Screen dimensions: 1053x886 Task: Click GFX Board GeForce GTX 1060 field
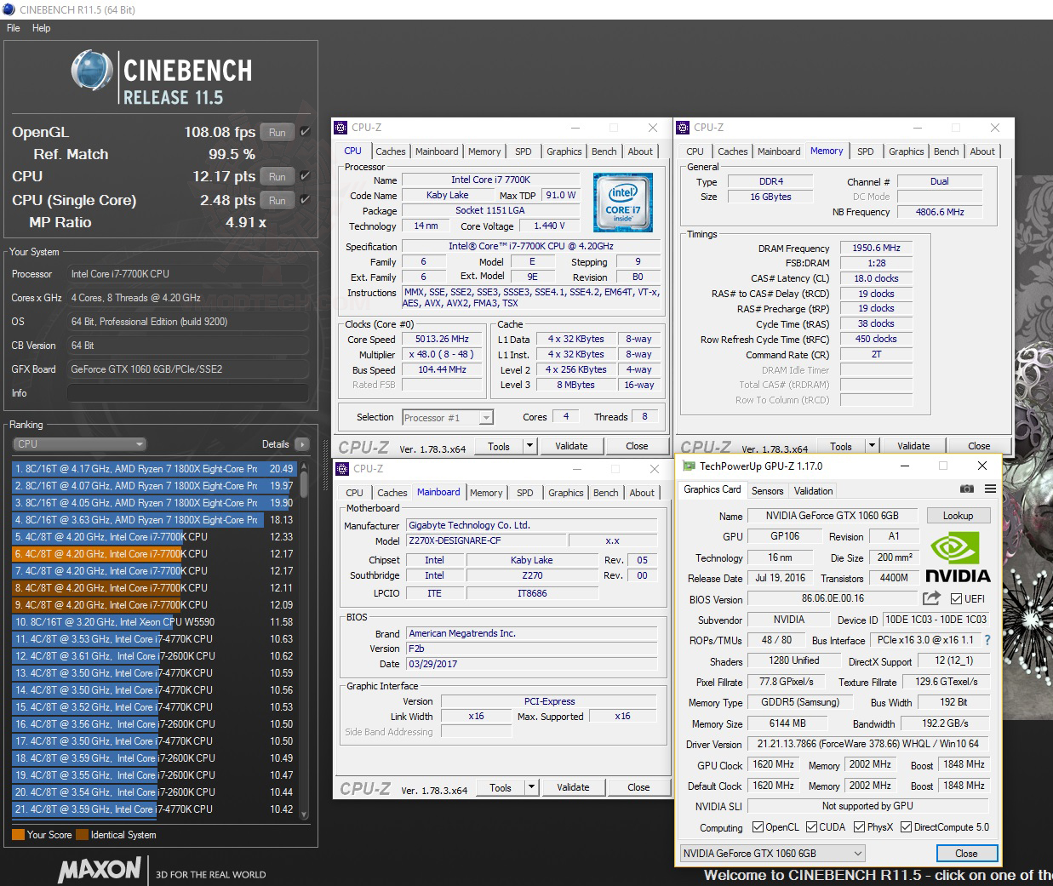(187, 369)
